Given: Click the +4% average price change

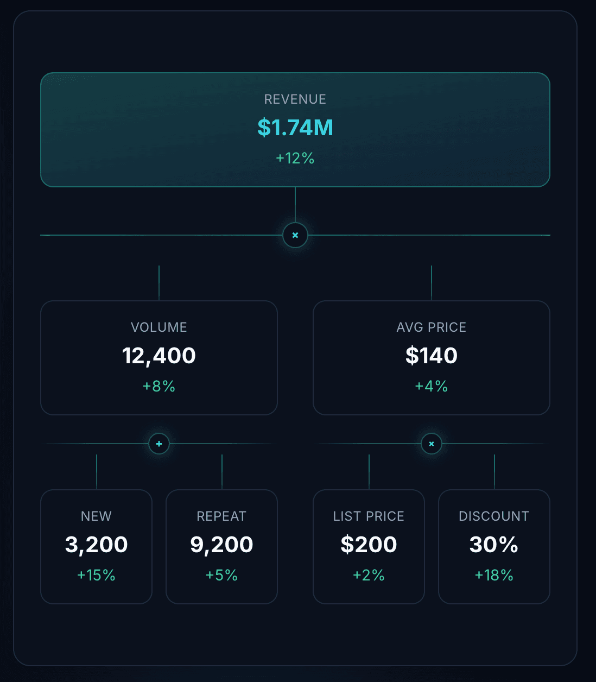Looking at the screenshot, I should pos(432,386).
